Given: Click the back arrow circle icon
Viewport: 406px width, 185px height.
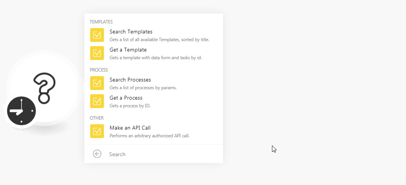Looking at the screenshot, I should coord(97,154).
